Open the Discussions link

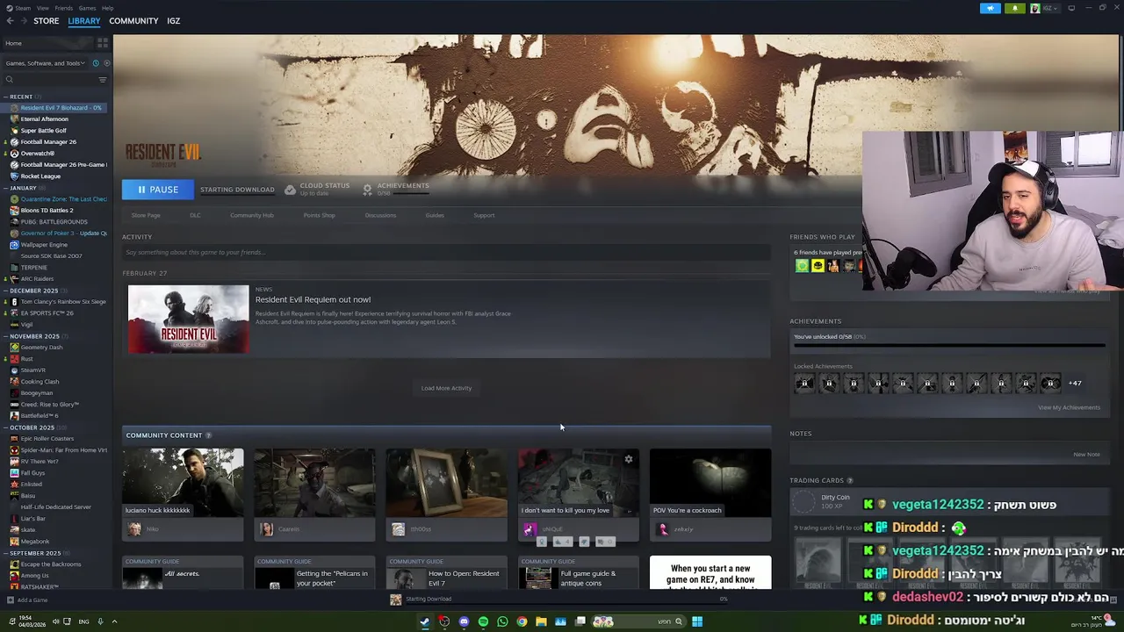[x=380, y=215]
